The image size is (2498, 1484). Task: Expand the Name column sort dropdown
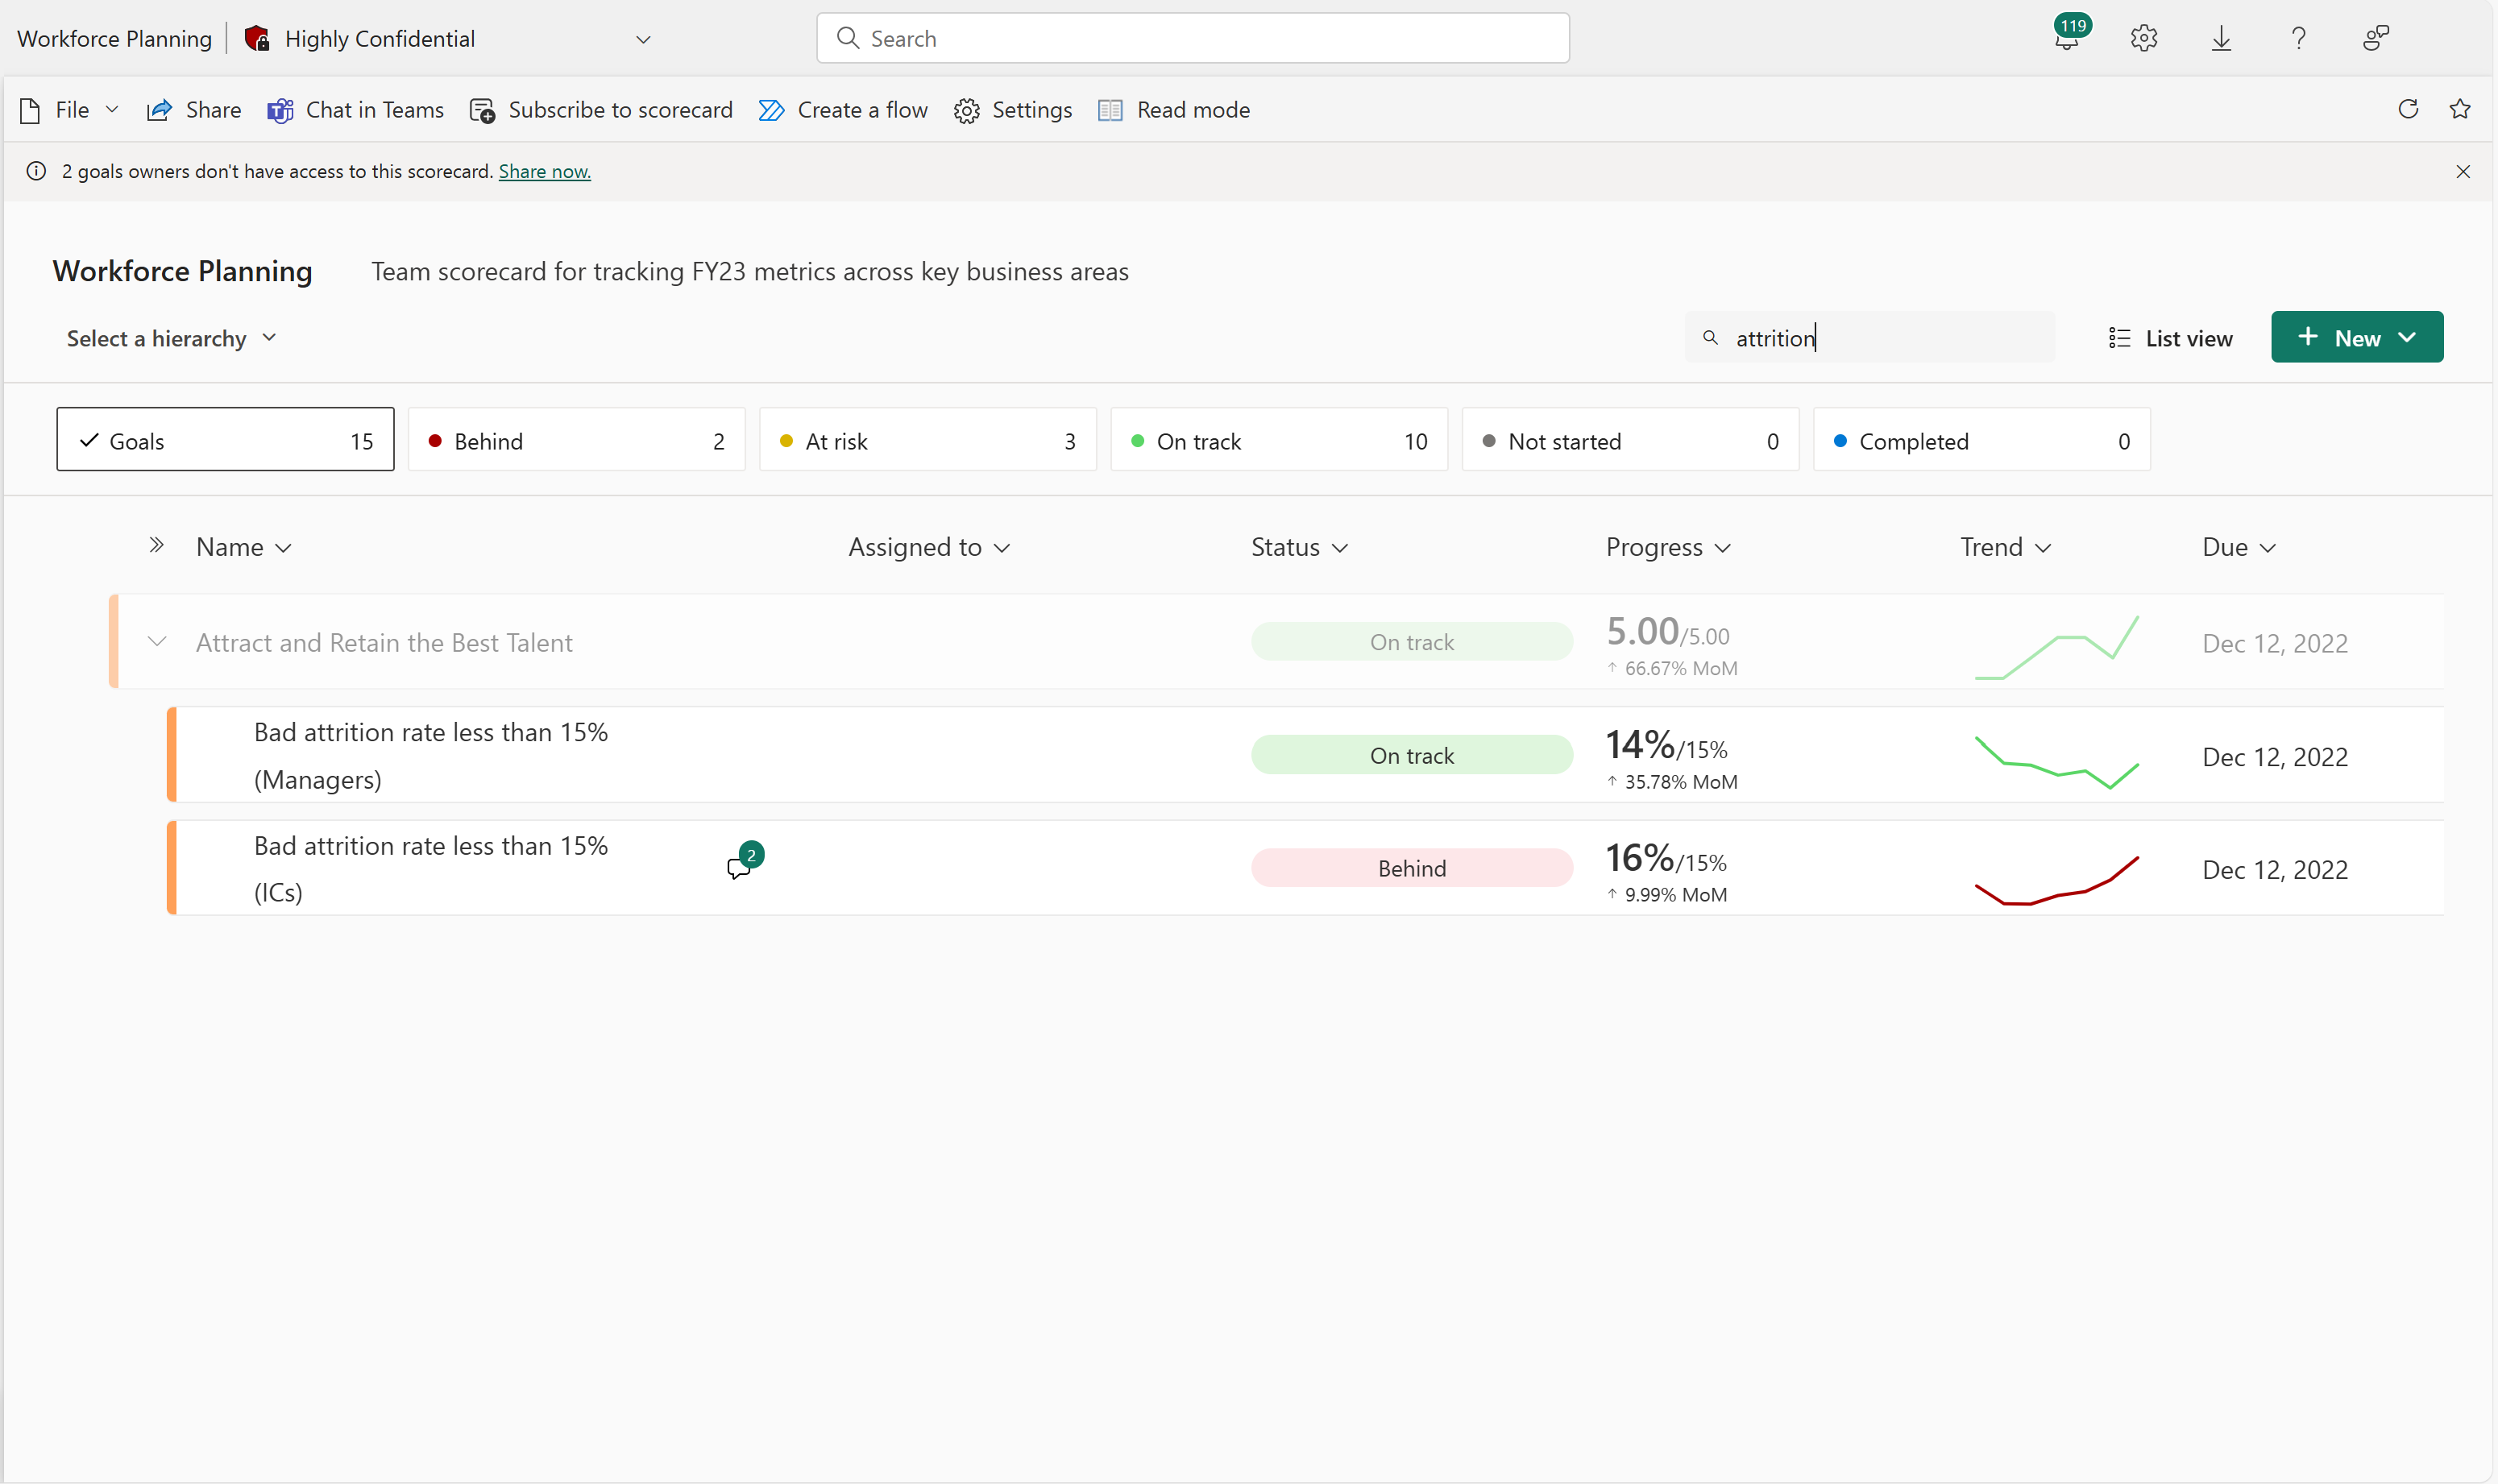pyautogui.click(x=283, y=546)
